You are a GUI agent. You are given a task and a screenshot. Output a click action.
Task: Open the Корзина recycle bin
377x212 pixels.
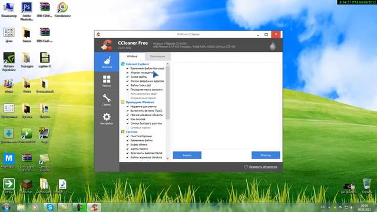pyautogui.click(x=367, y=186)
